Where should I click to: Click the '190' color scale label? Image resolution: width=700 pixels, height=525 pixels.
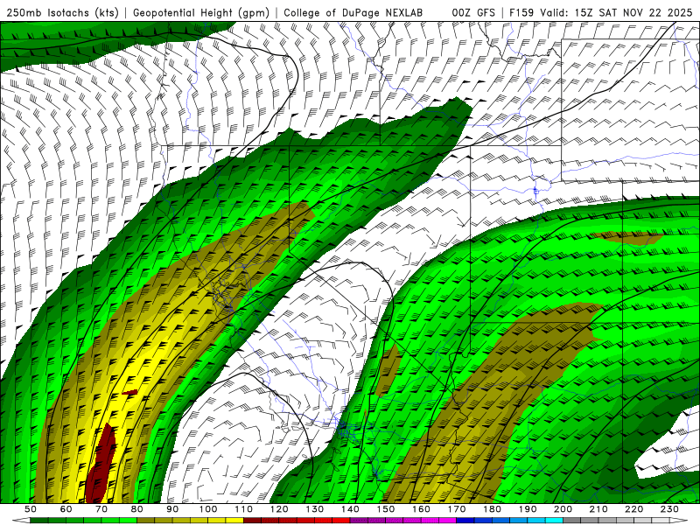tap(528, 509)
